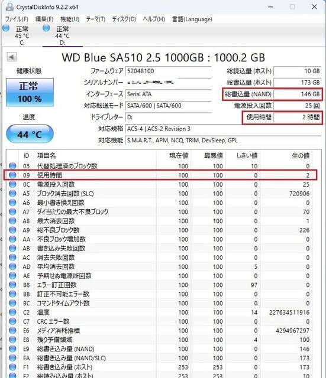This screenshot has width=326, height=378.
Task: Click the transfer mode field SATA/600 | SATA/600
Action: pos(168,106)
